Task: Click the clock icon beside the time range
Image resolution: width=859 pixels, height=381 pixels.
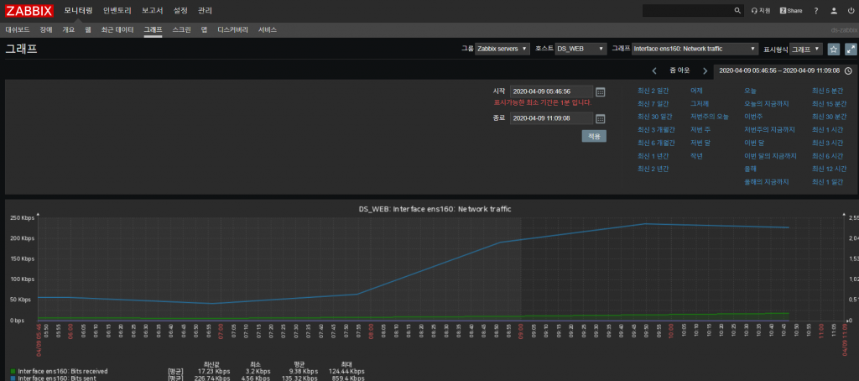Action: 848,70
